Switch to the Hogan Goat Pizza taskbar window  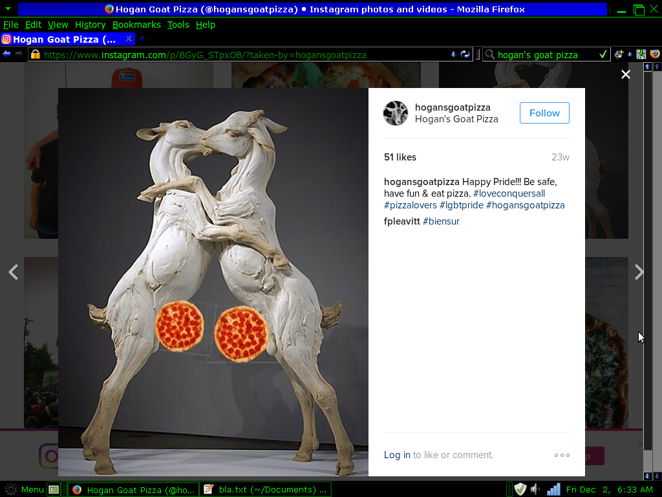(x=133, y=489)
